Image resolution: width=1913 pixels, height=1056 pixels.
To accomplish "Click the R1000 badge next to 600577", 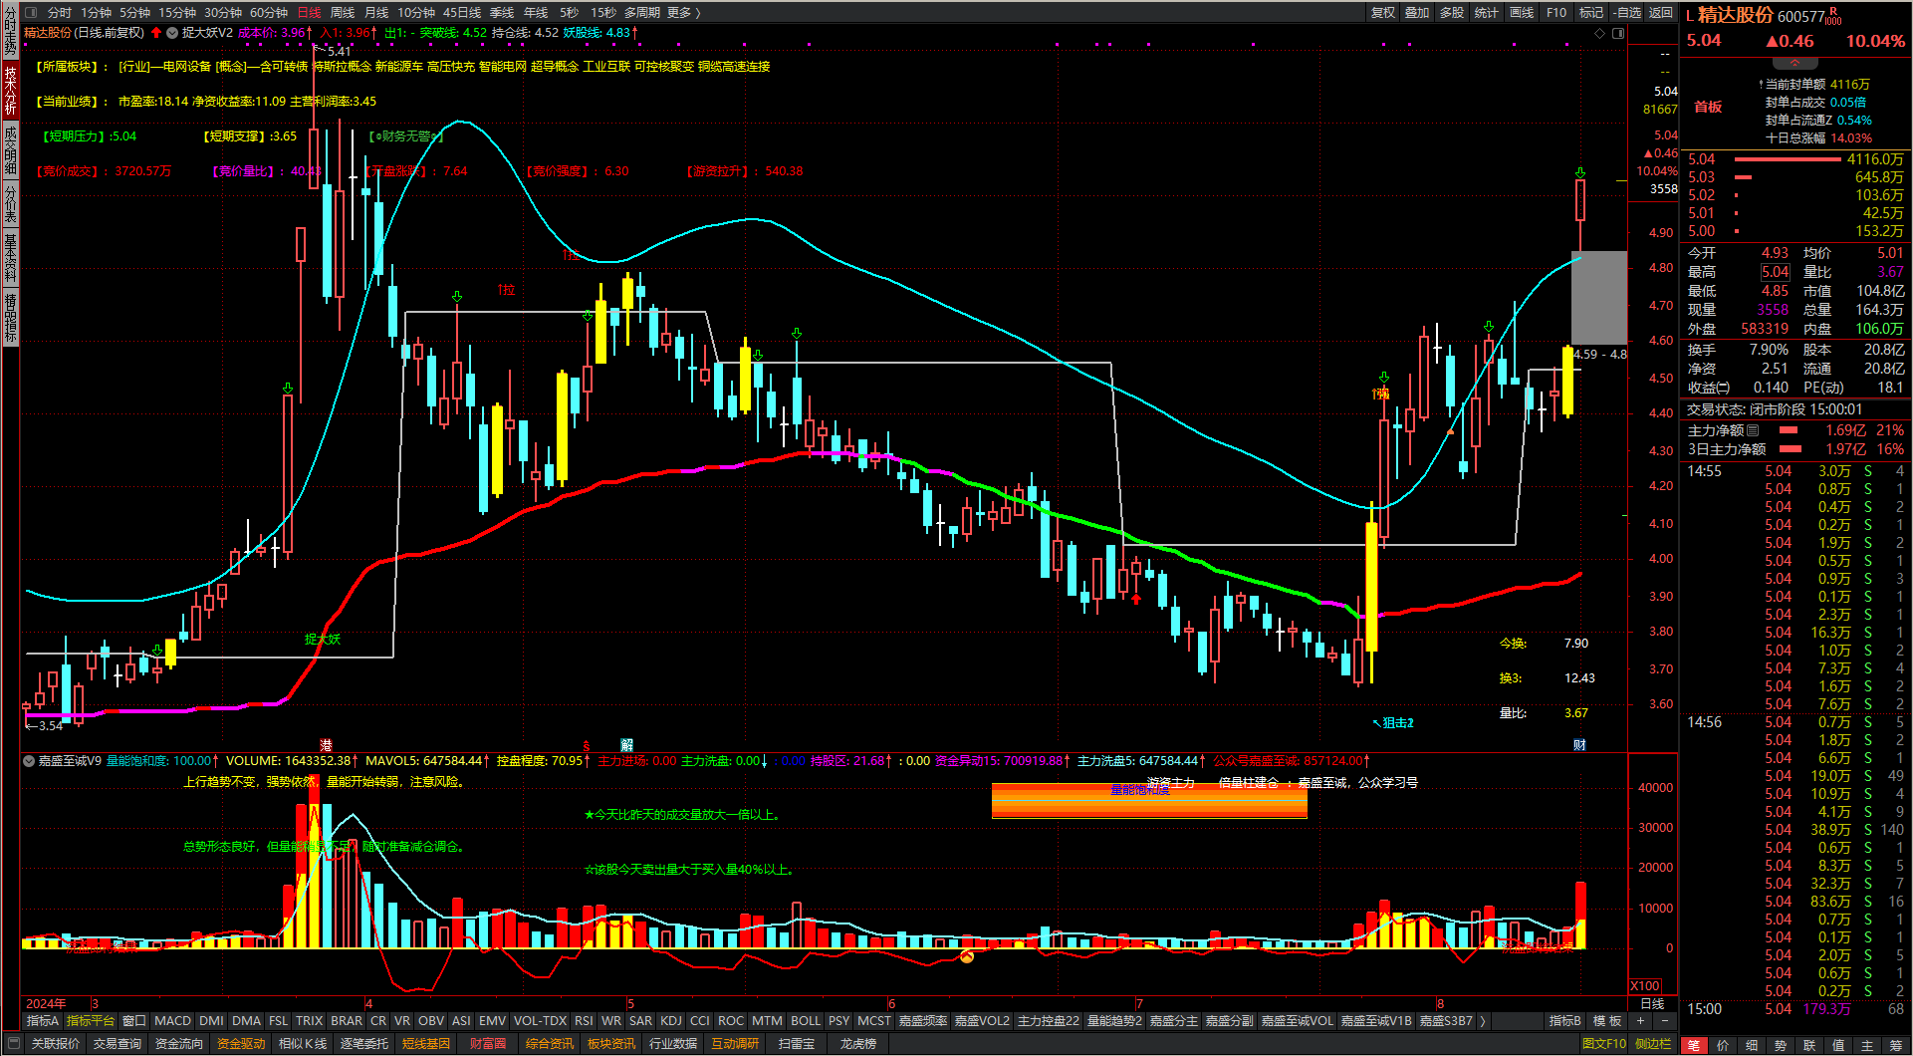I will tap(1835, 16).
